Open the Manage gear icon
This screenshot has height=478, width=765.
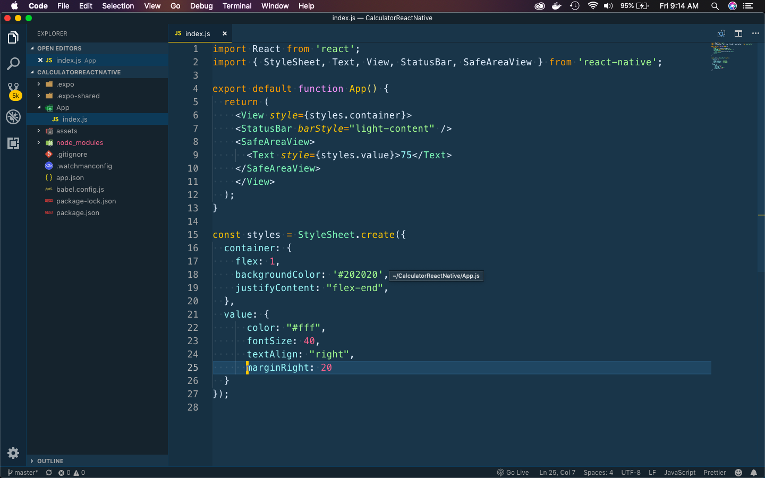(13, 453)
